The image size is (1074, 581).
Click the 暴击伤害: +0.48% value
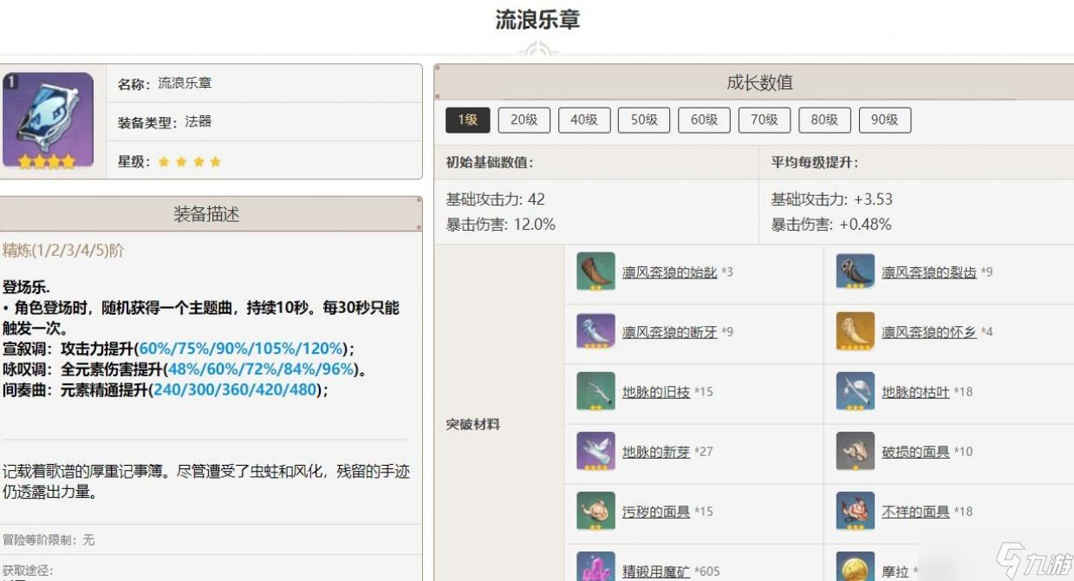click(x=830, y=225)
